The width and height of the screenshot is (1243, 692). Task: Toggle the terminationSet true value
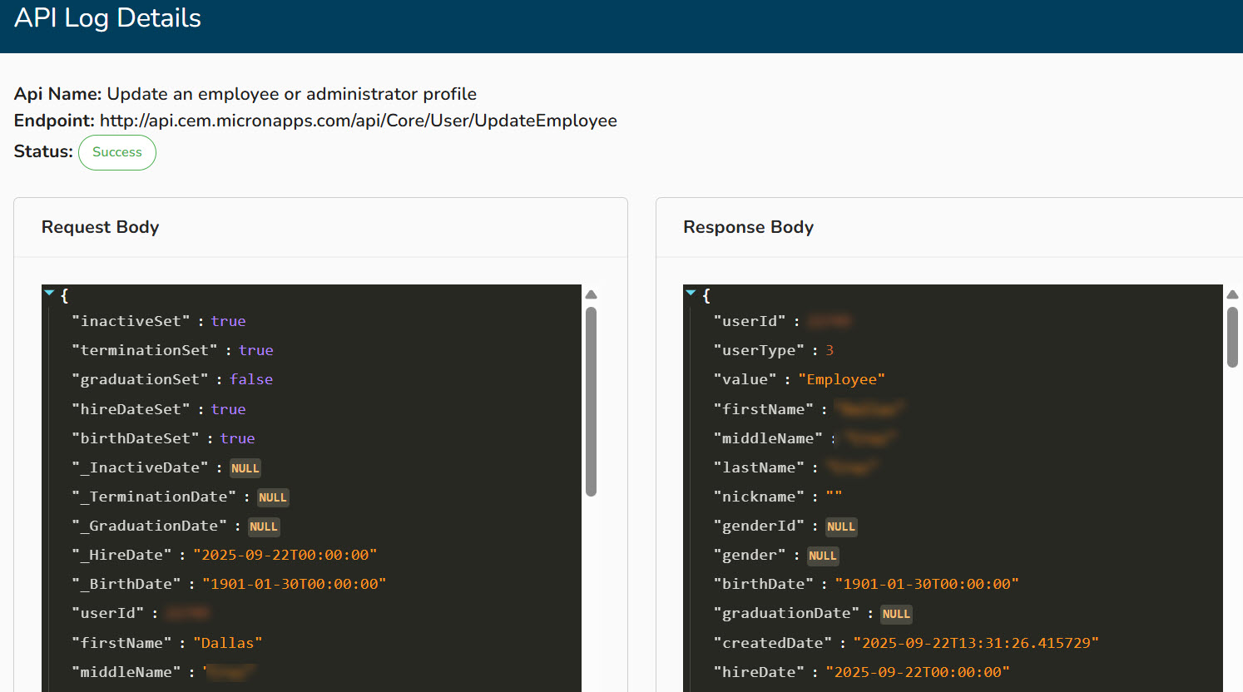coord(256,350)
